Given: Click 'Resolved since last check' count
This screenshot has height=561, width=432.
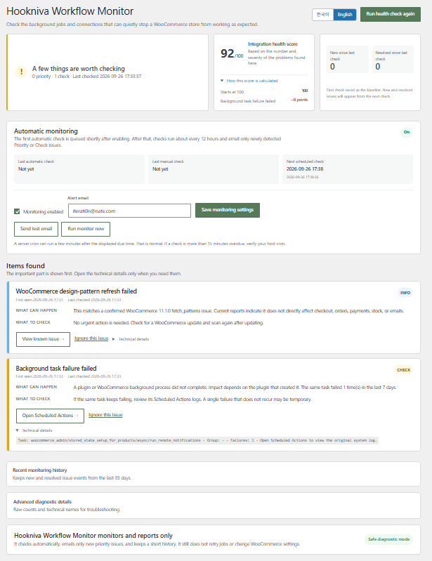Looking at the screenshot, I should (x=378, y=67).
